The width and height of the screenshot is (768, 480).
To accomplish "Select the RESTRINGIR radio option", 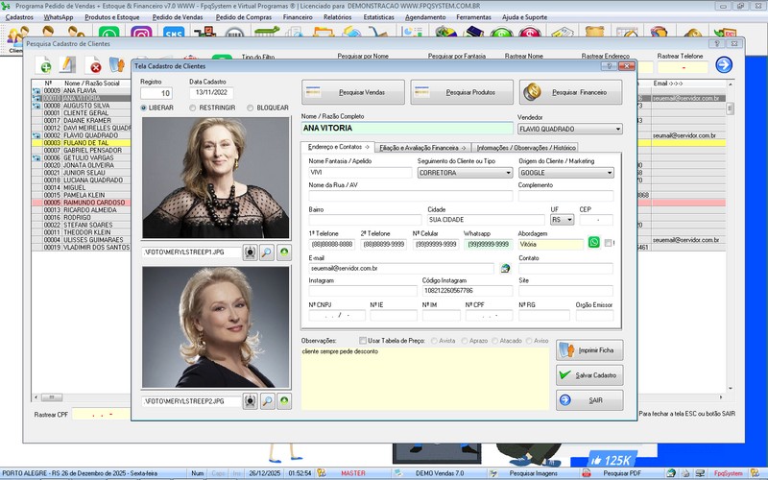I will click(193, 108).
